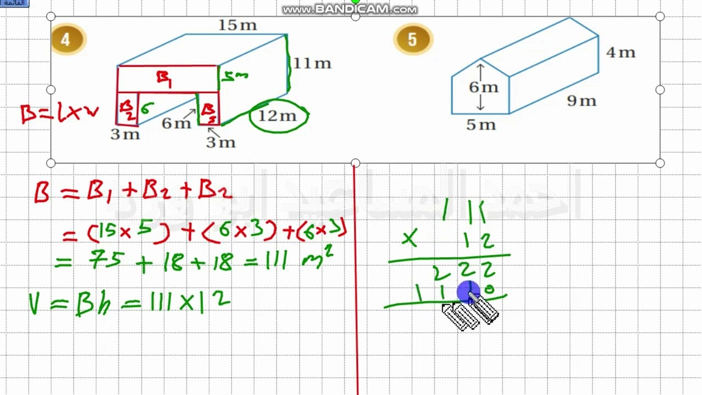The height and width of the screenshot is (395, 702).
Task: Grab the green rotation handle above the image
Action: coord(355,2)
